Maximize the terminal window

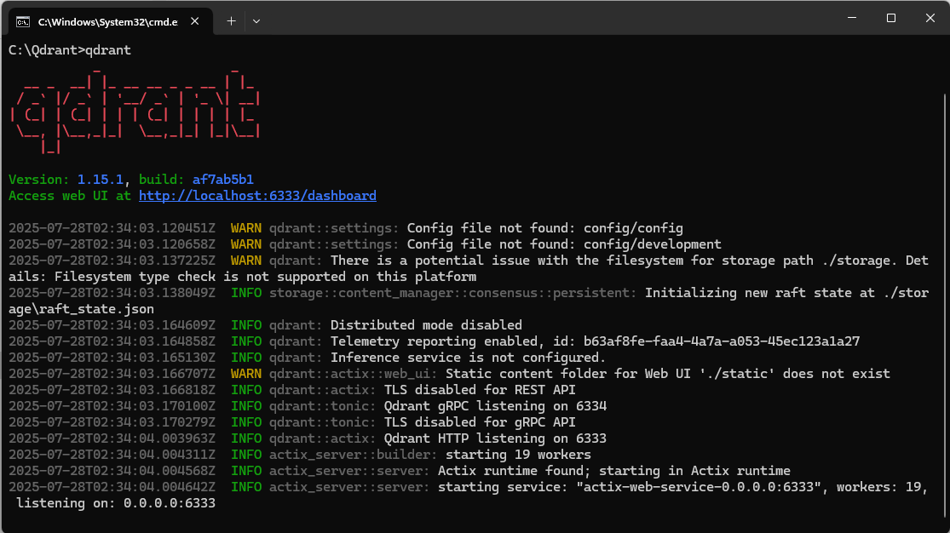point(890,19)
